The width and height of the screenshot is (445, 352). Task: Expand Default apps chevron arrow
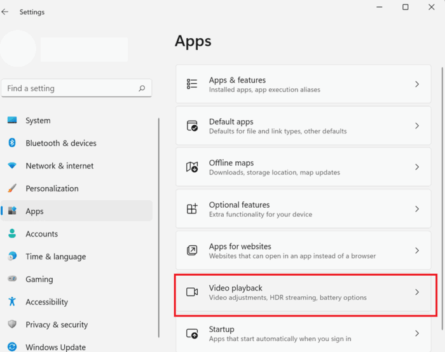[417, 126]
